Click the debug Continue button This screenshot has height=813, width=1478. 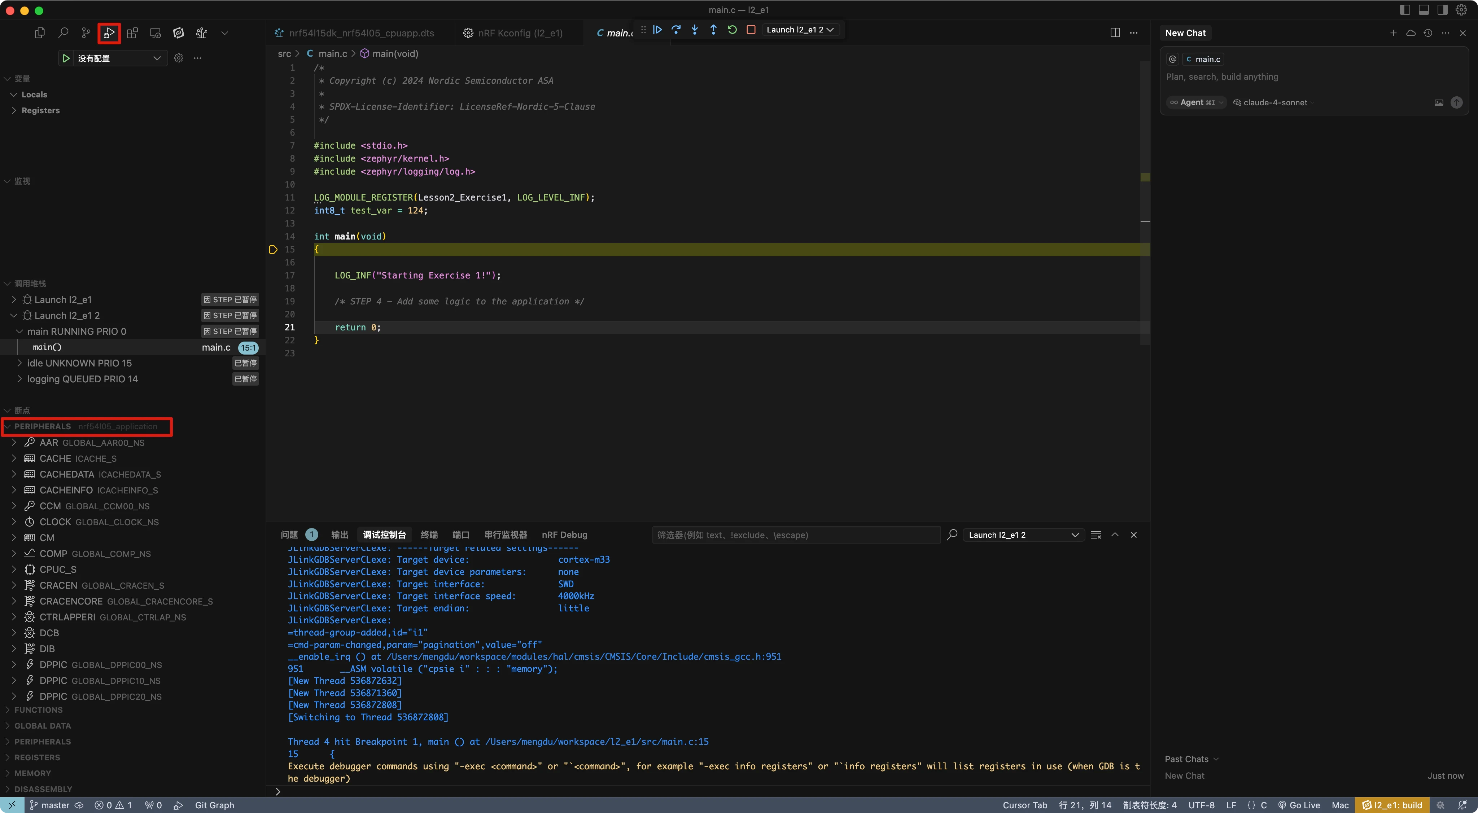point(657,30)
